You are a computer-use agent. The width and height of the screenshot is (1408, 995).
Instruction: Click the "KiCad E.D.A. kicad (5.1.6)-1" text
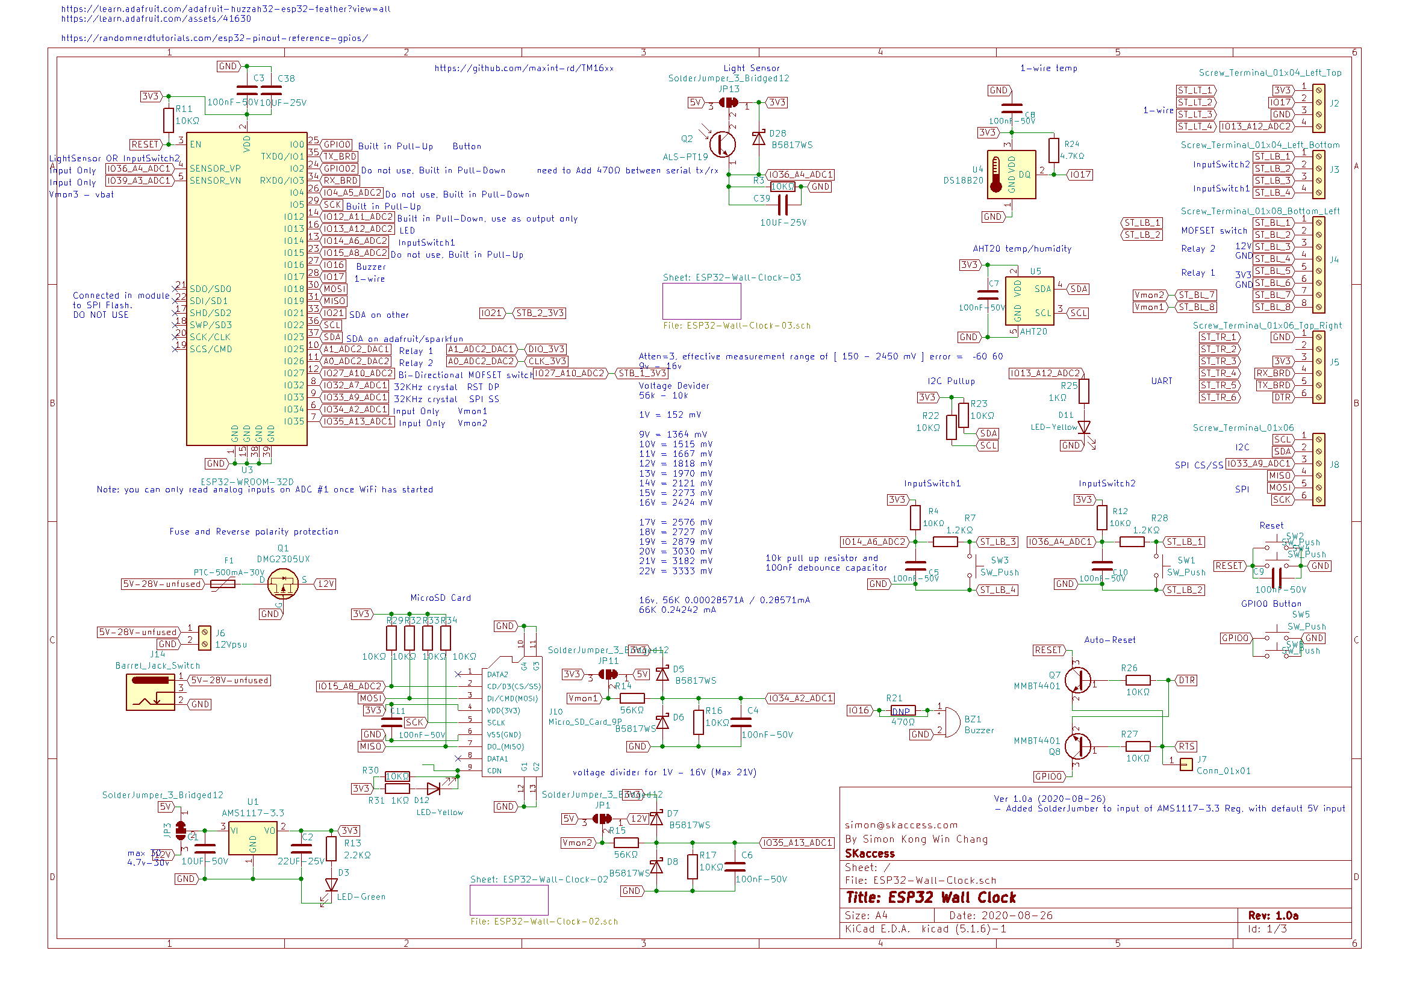point(926,929)
